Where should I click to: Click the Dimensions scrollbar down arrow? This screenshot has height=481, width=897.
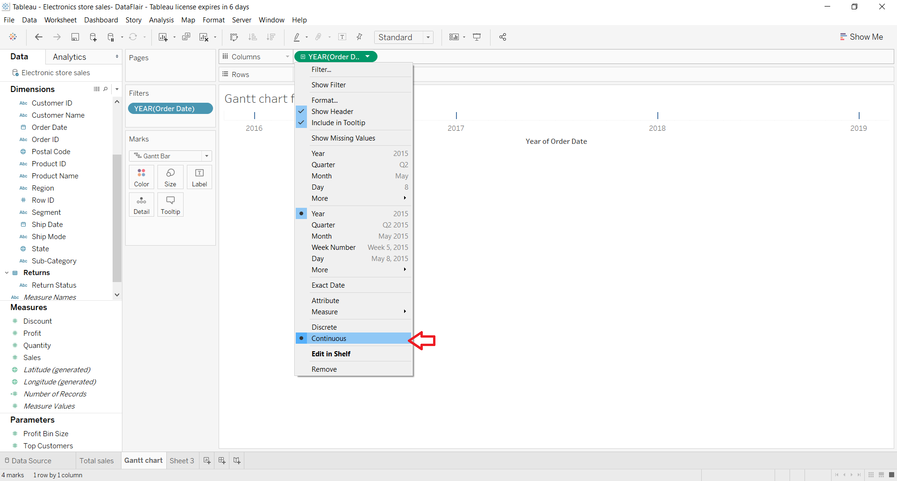click(117, 294)
